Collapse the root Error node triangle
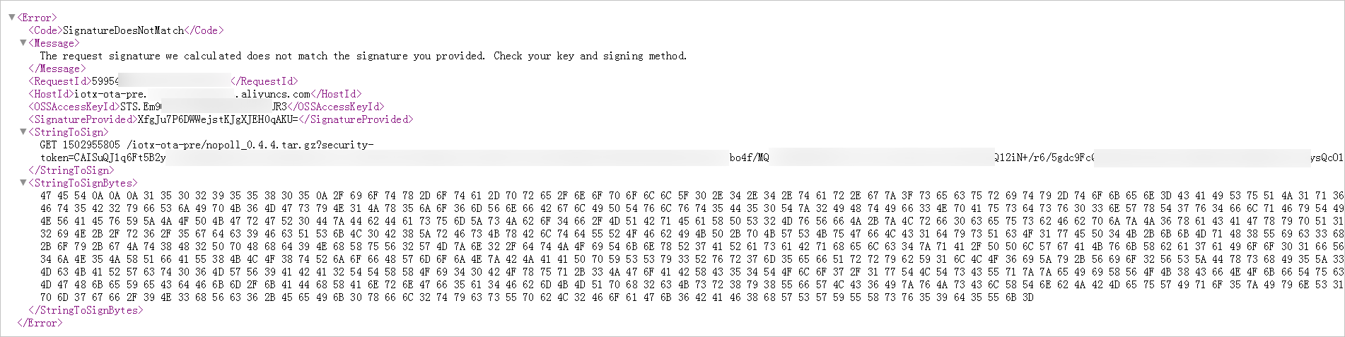Viewport: 1345px width, 337px height. [11, 18]
